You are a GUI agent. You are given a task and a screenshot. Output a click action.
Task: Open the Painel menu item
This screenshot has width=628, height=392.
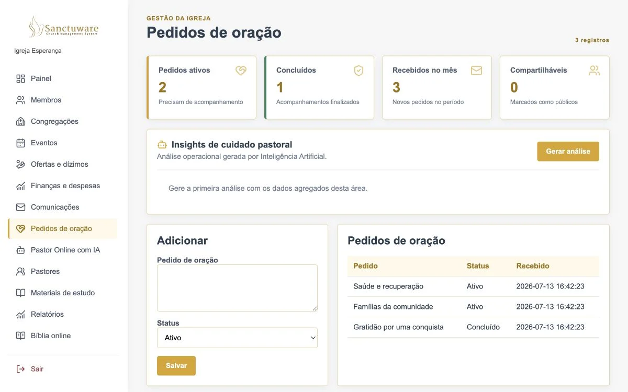click(x=62, y=78)
